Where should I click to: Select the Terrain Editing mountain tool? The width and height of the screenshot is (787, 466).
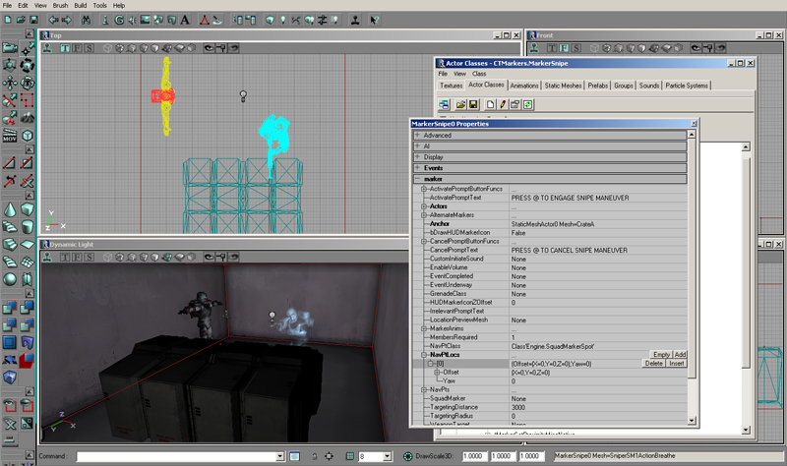[x=28, y=118]
